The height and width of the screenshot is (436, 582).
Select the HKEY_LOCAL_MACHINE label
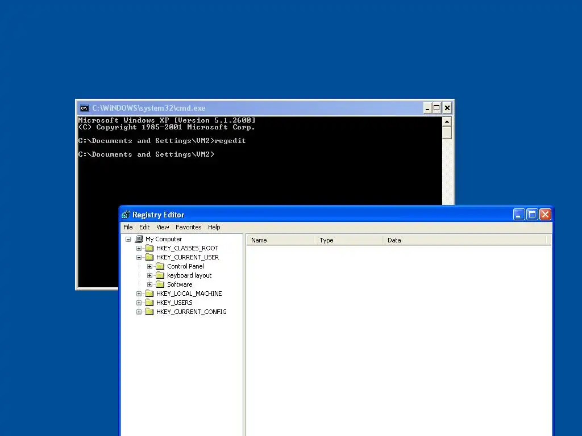189,294
